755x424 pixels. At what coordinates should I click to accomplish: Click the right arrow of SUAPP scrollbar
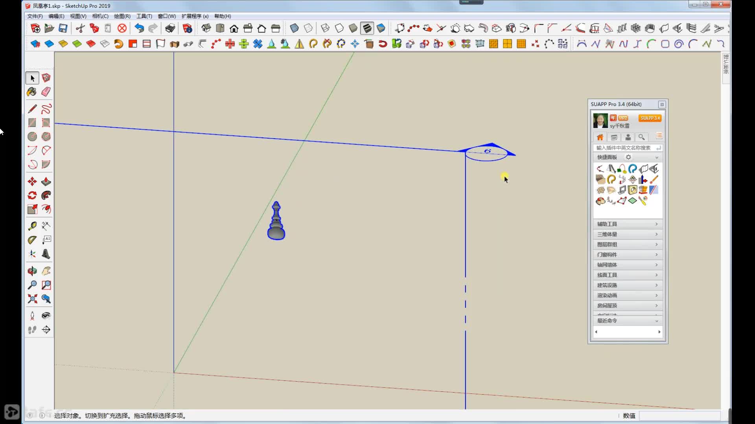tap(659, 332)
